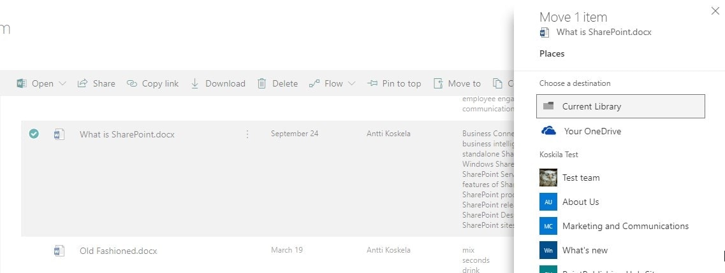Click the Old Fashioned.docx Word file icon
Screen dimensions: 725x273
pyautogui.click(x=59, y=251)
